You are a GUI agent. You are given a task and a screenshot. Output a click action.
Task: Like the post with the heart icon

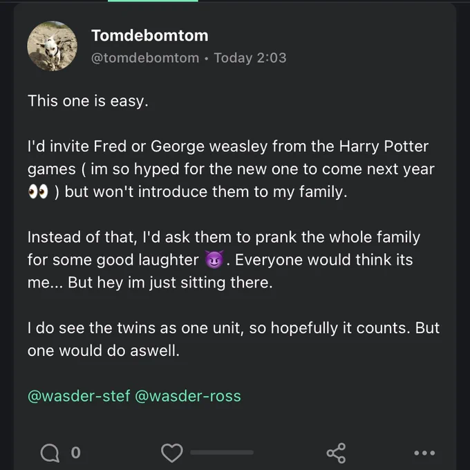[x=171, y=453]
